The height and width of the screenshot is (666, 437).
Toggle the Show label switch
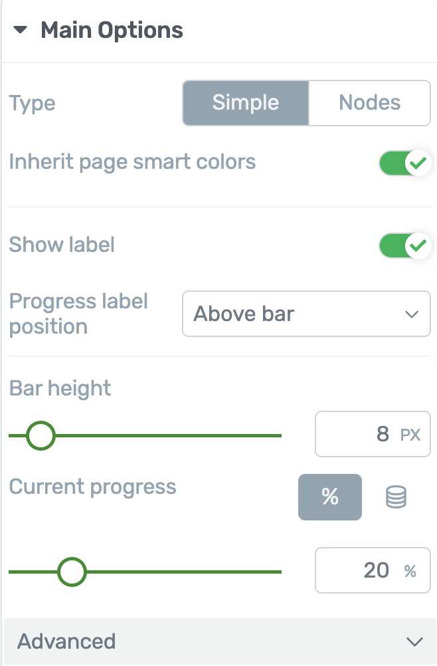pos(404,245)
